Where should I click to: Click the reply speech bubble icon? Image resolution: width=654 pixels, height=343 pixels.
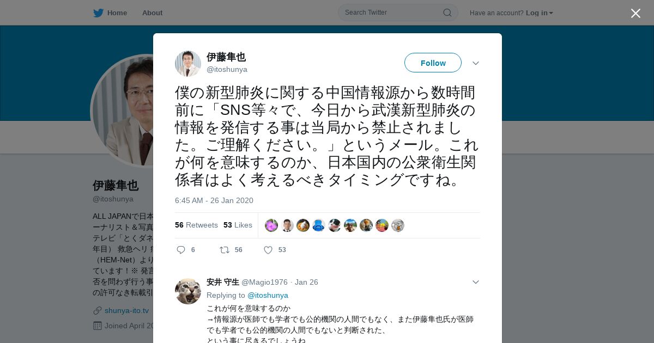pos(181,250)
